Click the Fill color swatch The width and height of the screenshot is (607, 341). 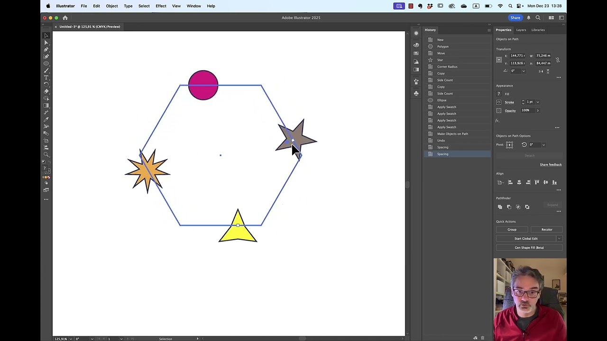pos(499,94)
